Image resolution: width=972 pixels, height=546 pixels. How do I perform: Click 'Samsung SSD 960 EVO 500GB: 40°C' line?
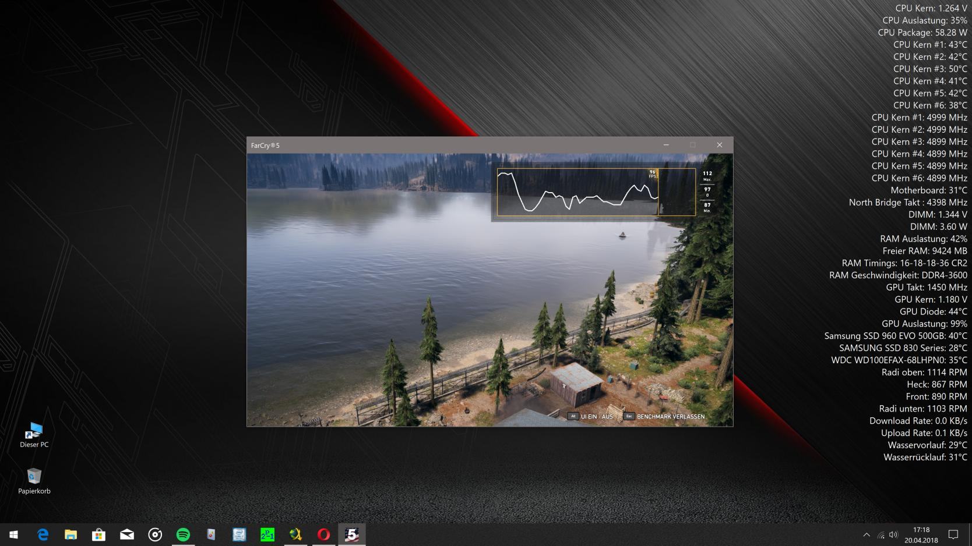(x=896, y=336)
